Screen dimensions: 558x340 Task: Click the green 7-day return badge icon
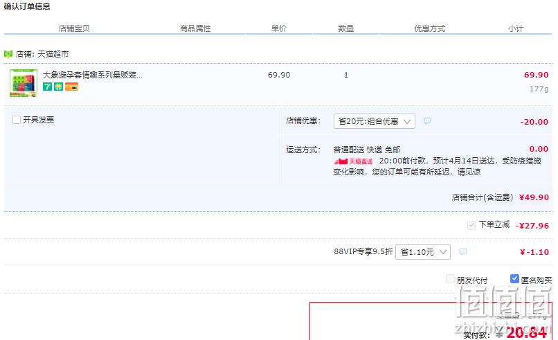[x=47, y=87]
